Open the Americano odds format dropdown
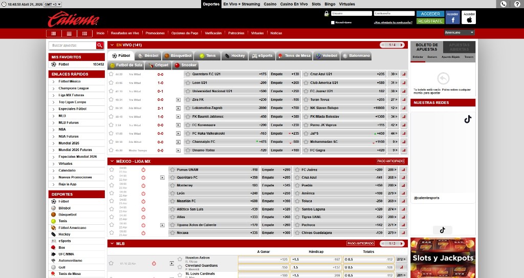The height and width of the screenshot is (278, 524). pyautogui.click(x=459, y=33)
